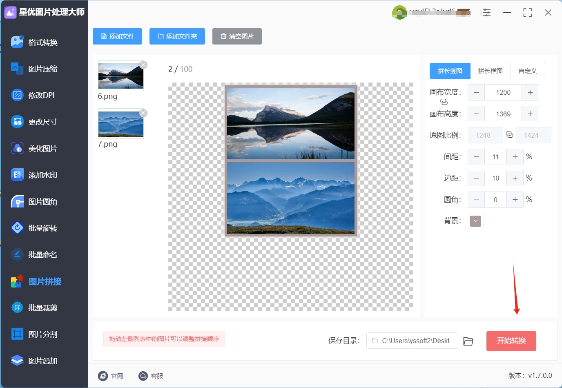Image resolution: width=562 pixels, height=388 pixels.
Task: Click the blue mountains image in preview
Action: coord(291,198)
